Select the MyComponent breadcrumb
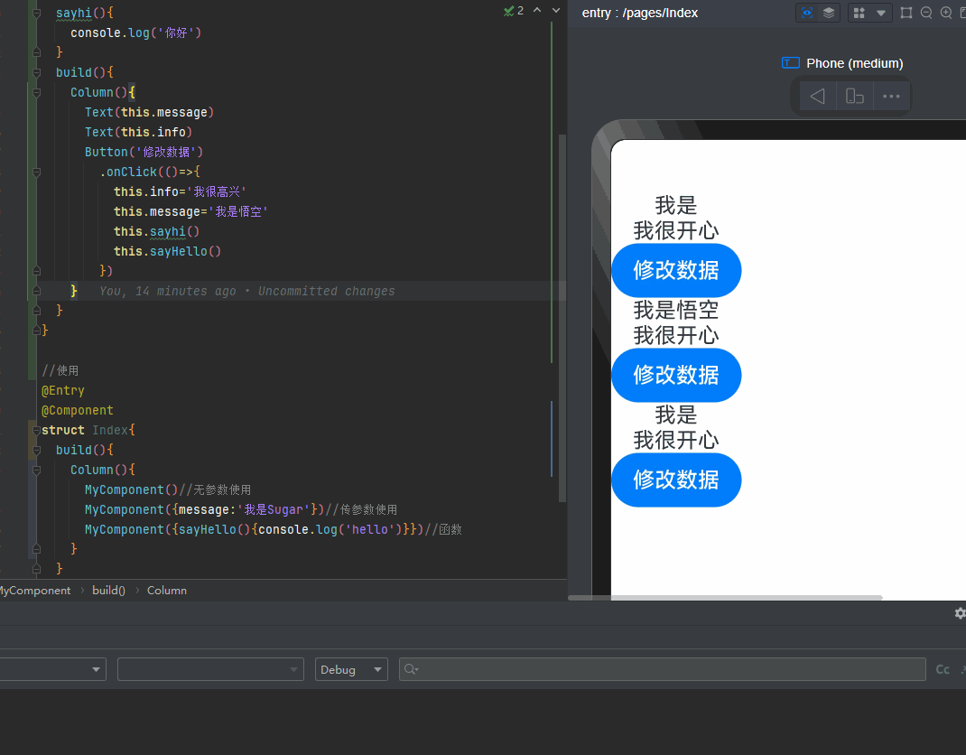966x755 pixels. [x=35, y=591]
